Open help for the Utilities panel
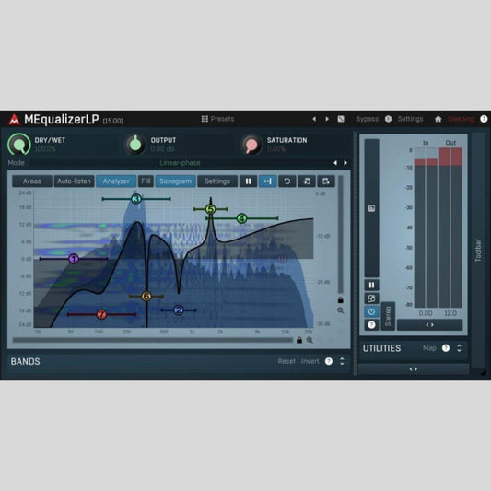This screenshot has width=491, height=491. click(446, 348)
